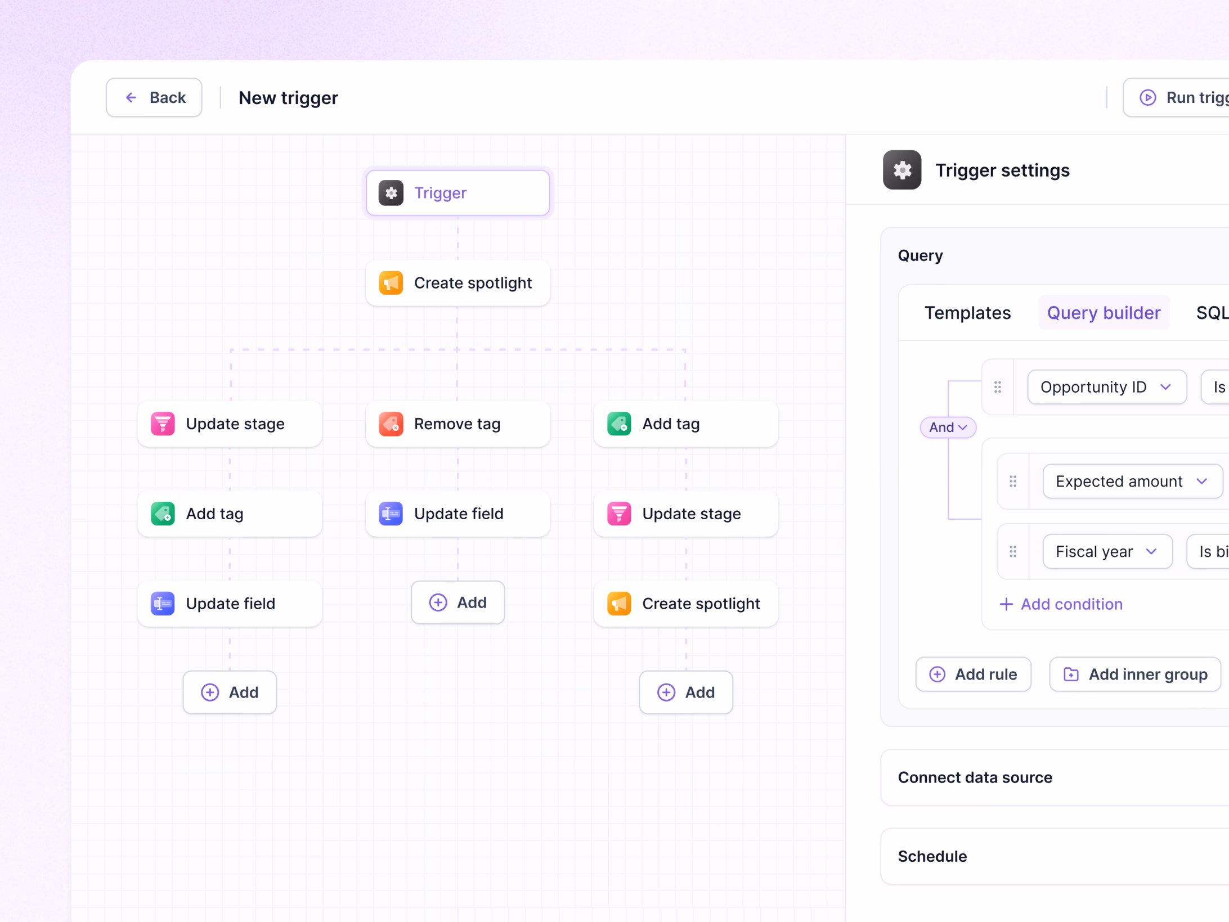Click Add rule button
The width and height of the screenshot is (1229, 922).
point(974,674)
